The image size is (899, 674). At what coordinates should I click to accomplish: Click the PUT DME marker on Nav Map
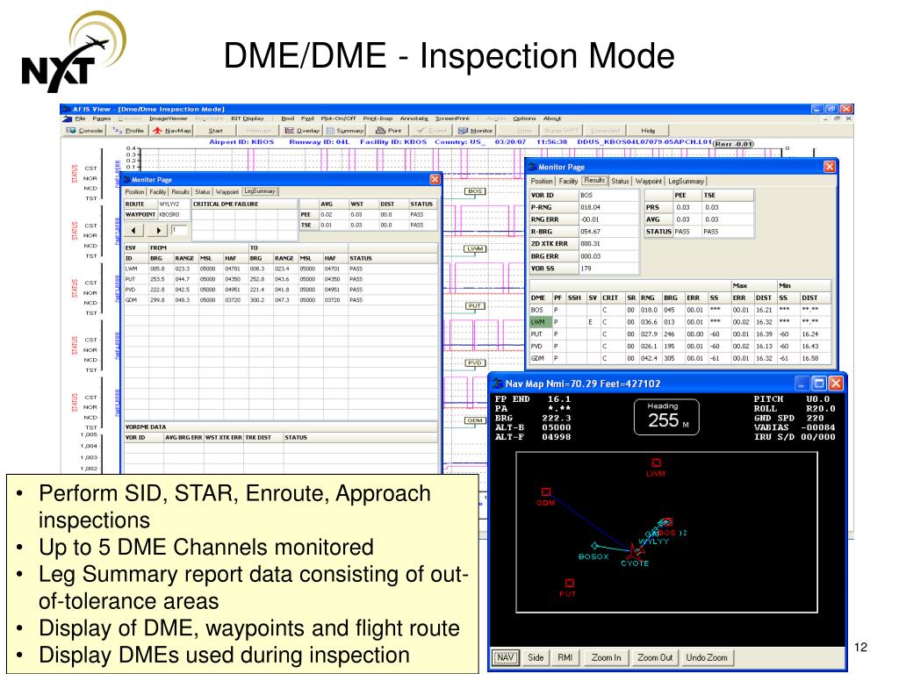[x=569, y=583]
